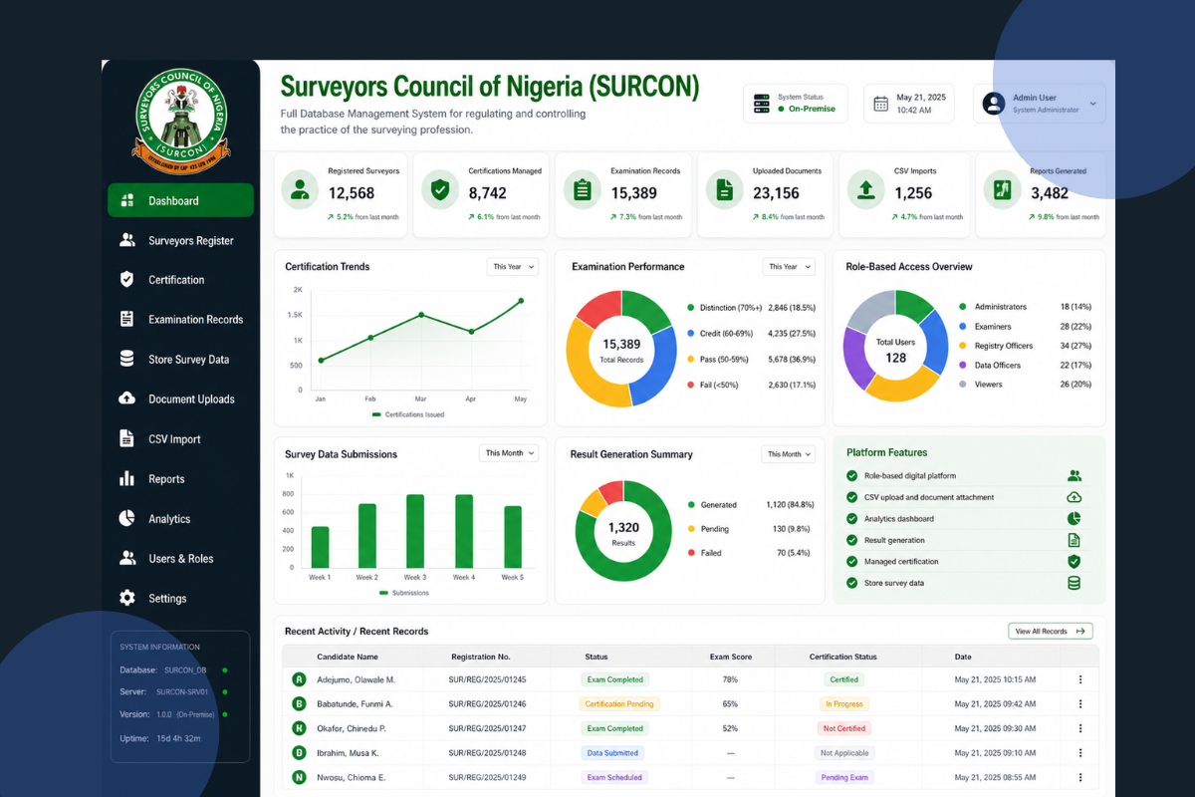Open row menu for Nwosu, Chioma E.
1195x797 pixels.
tap(1079, 777)
